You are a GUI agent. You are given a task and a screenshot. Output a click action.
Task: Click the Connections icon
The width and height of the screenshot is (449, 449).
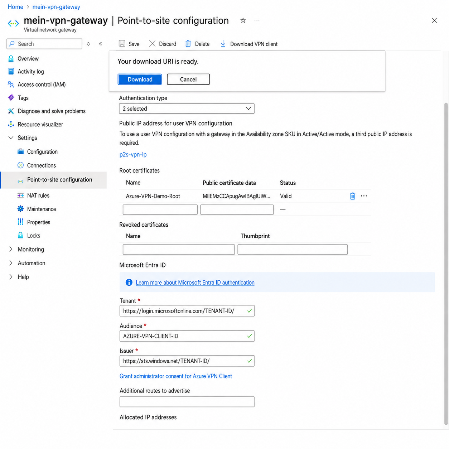point(20,165)
